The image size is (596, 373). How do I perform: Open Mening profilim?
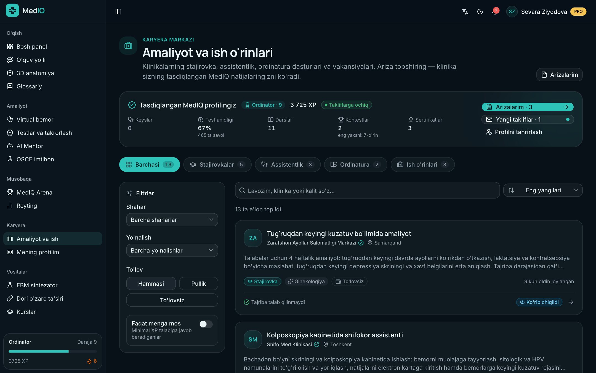(53, 252)
